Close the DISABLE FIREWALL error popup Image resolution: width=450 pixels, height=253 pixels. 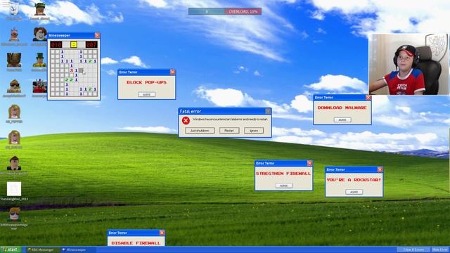[x=162, y=233]
